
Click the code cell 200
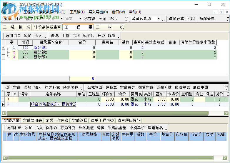pyautogui.click(x=25, y=48)
